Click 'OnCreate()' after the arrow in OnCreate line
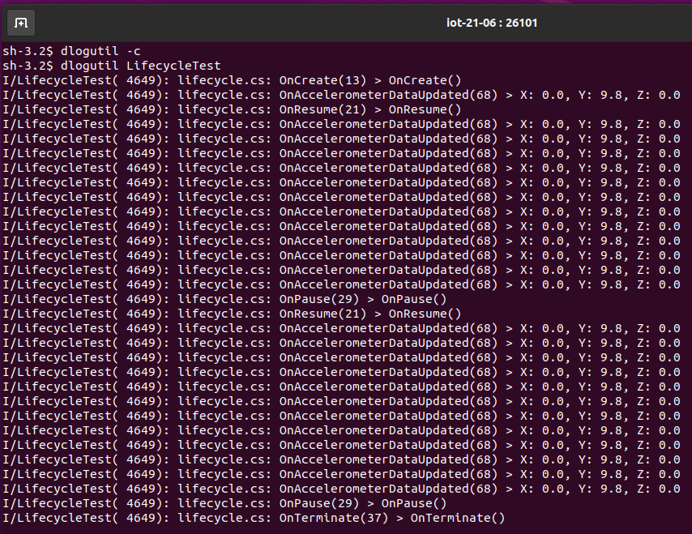692x534 pixels. 425,80
